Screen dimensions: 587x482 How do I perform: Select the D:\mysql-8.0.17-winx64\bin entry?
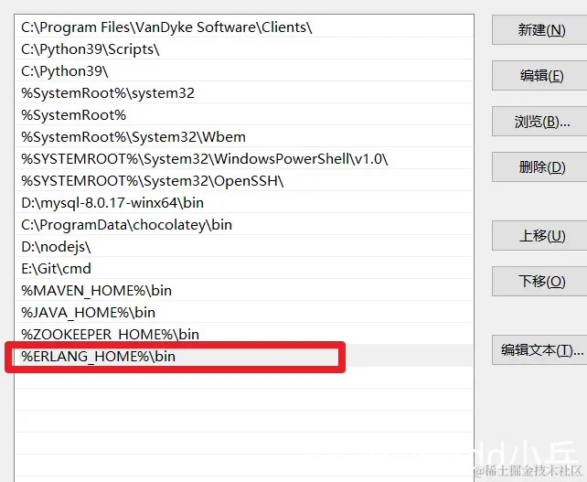click(244, 202)
